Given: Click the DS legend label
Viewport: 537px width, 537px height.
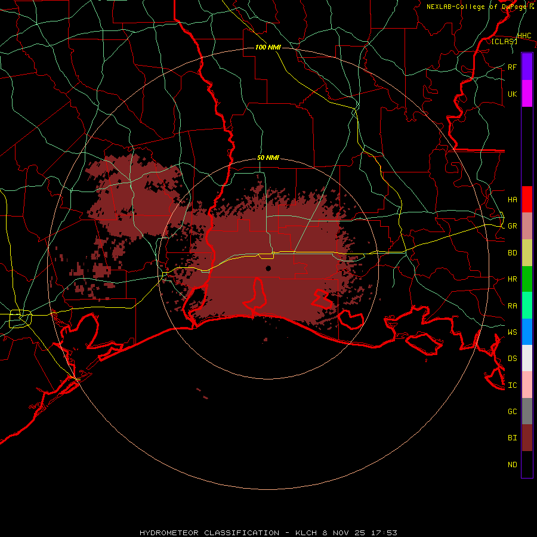Looking at the screenshot, I should [512, 359].
